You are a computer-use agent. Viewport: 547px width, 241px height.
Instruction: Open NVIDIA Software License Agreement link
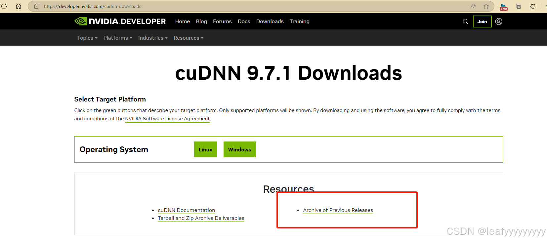[x=167, y=119]
